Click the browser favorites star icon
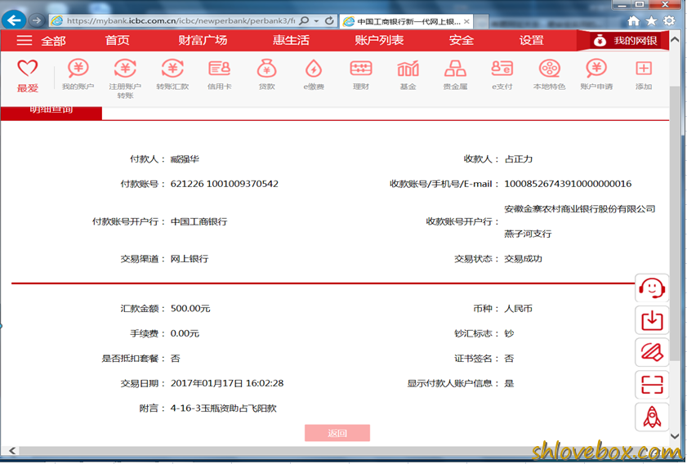Image resolution: width=687 pixels, height=464 pixels. pos(652,20)
